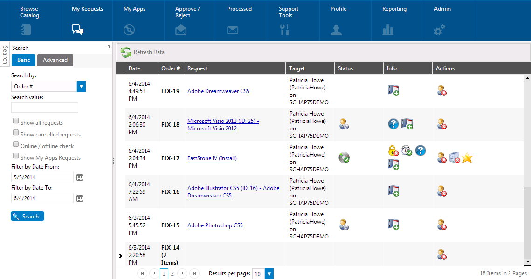
Task: Open the Results per page dropdown
Action: 269,273
